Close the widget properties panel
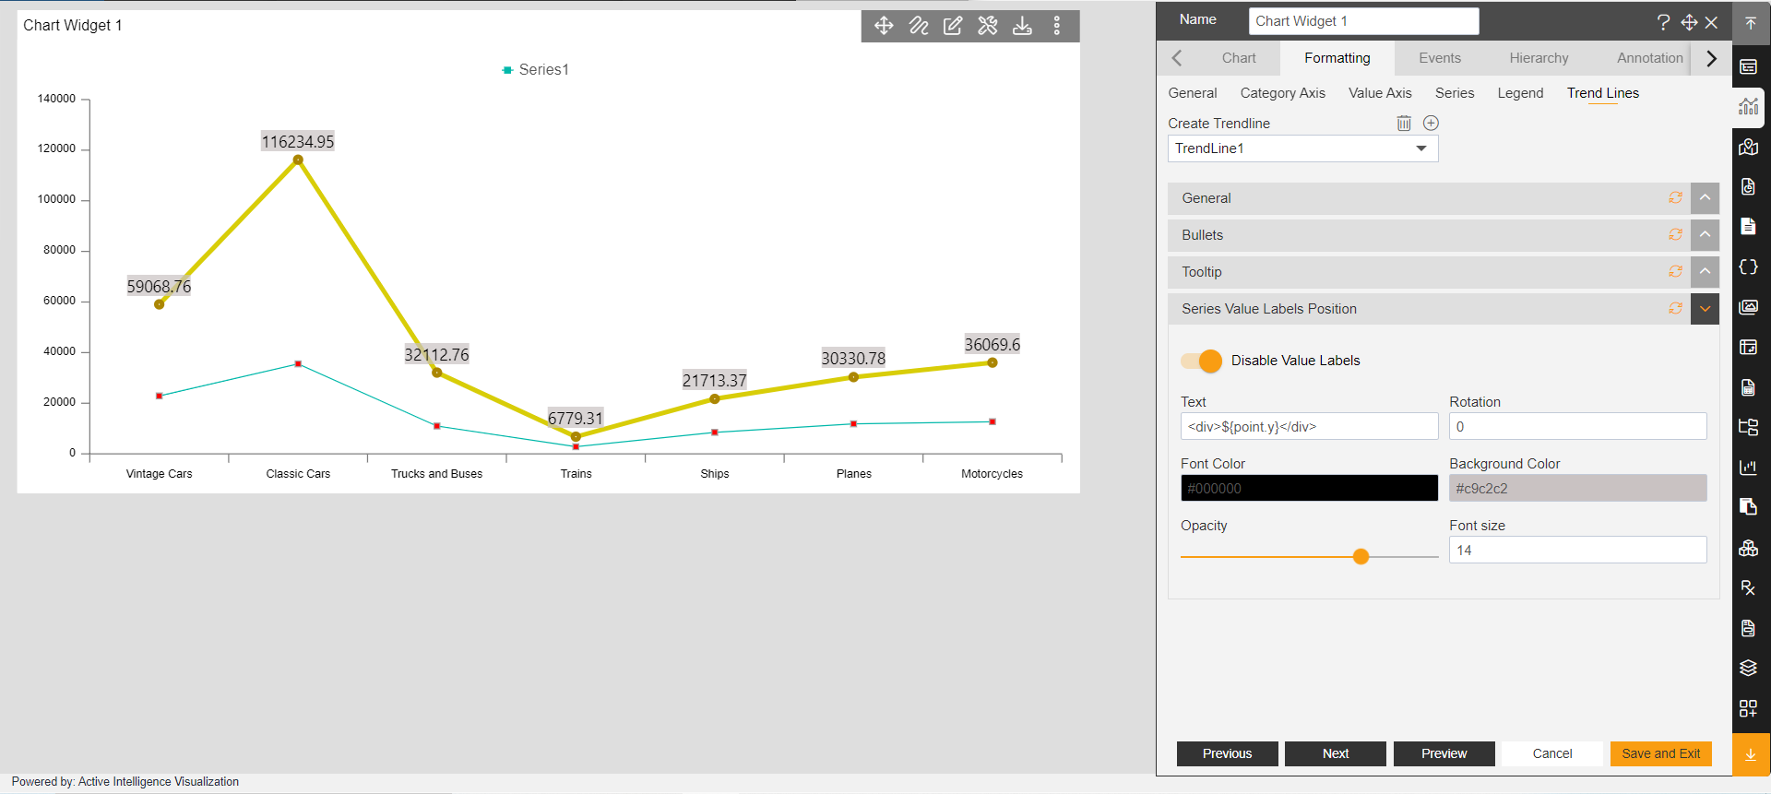This screenshot has width=1771, height=794. pyautogui.click(x=1711, y=22)
